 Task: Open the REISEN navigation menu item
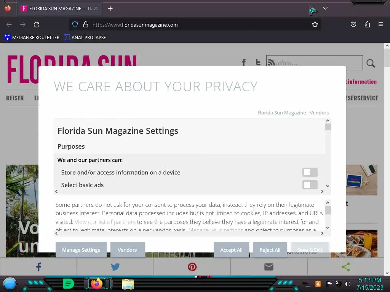(x=15, y=98)
